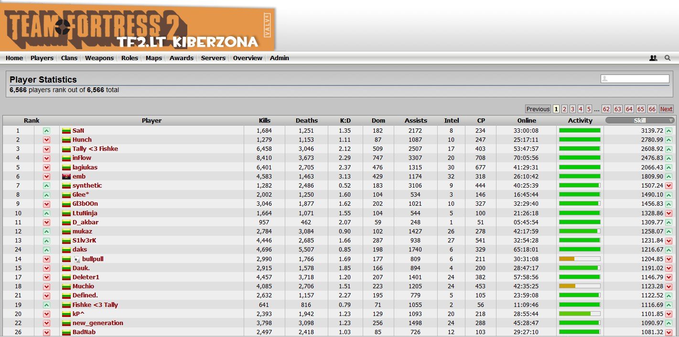
Task: Go to the Servers page
Action: (213, 58)
